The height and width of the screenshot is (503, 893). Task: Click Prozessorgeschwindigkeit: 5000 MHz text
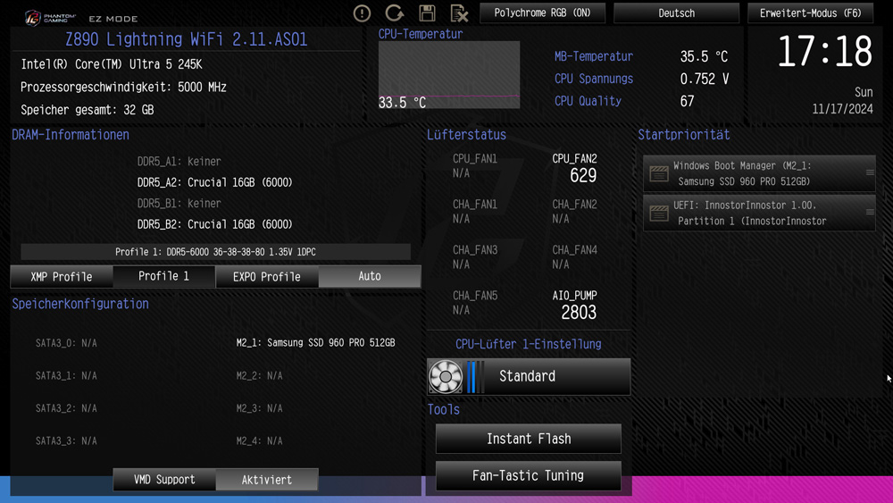(x=123, y=88)
